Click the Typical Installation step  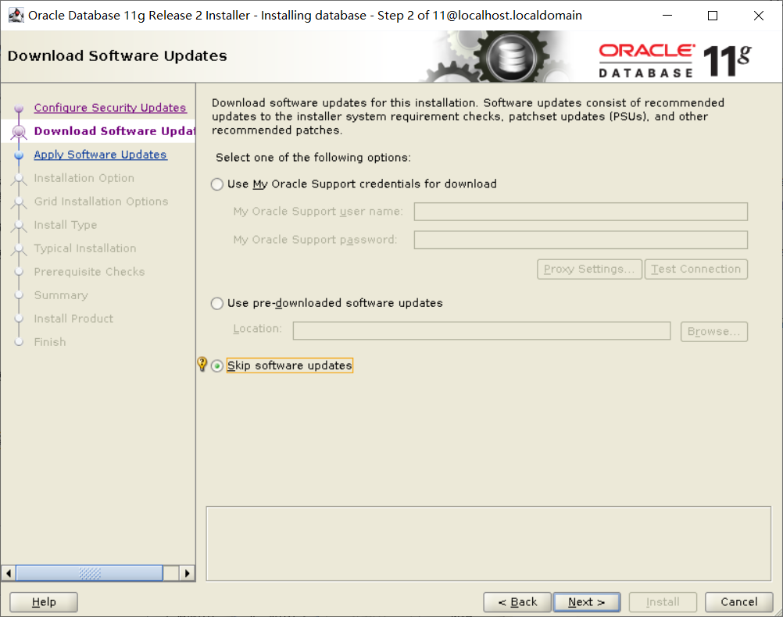coord(85,248)
